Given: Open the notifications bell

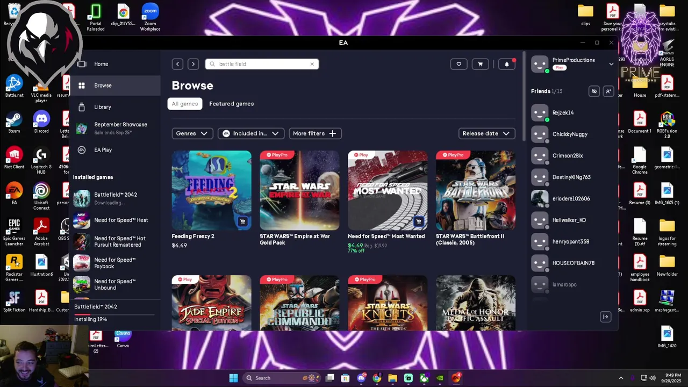Looking at the screenshot, I should [506, 64].
